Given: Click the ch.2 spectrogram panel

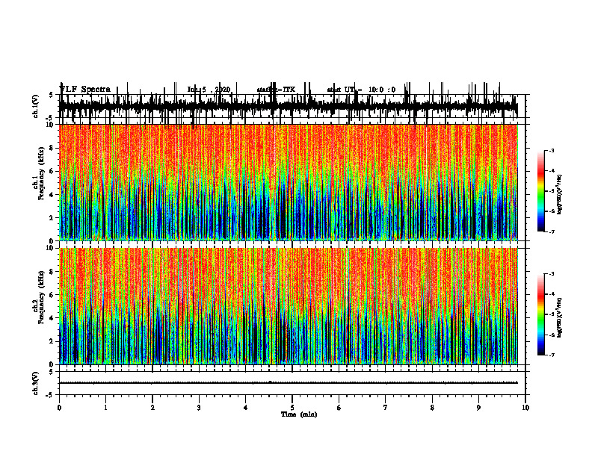Looking at the screenshot, I should pyautogui.click(x=288, y=306).
